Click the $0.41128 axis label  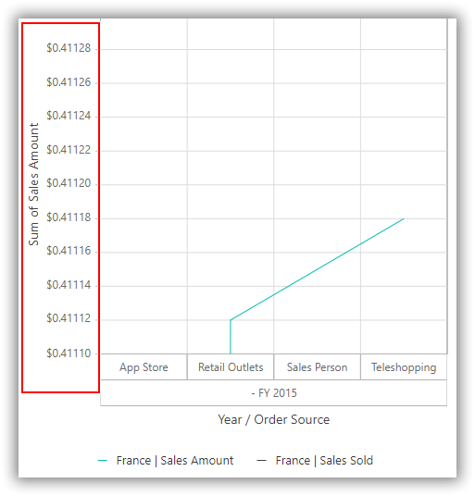pyautogui.click(x=69, y=48)
